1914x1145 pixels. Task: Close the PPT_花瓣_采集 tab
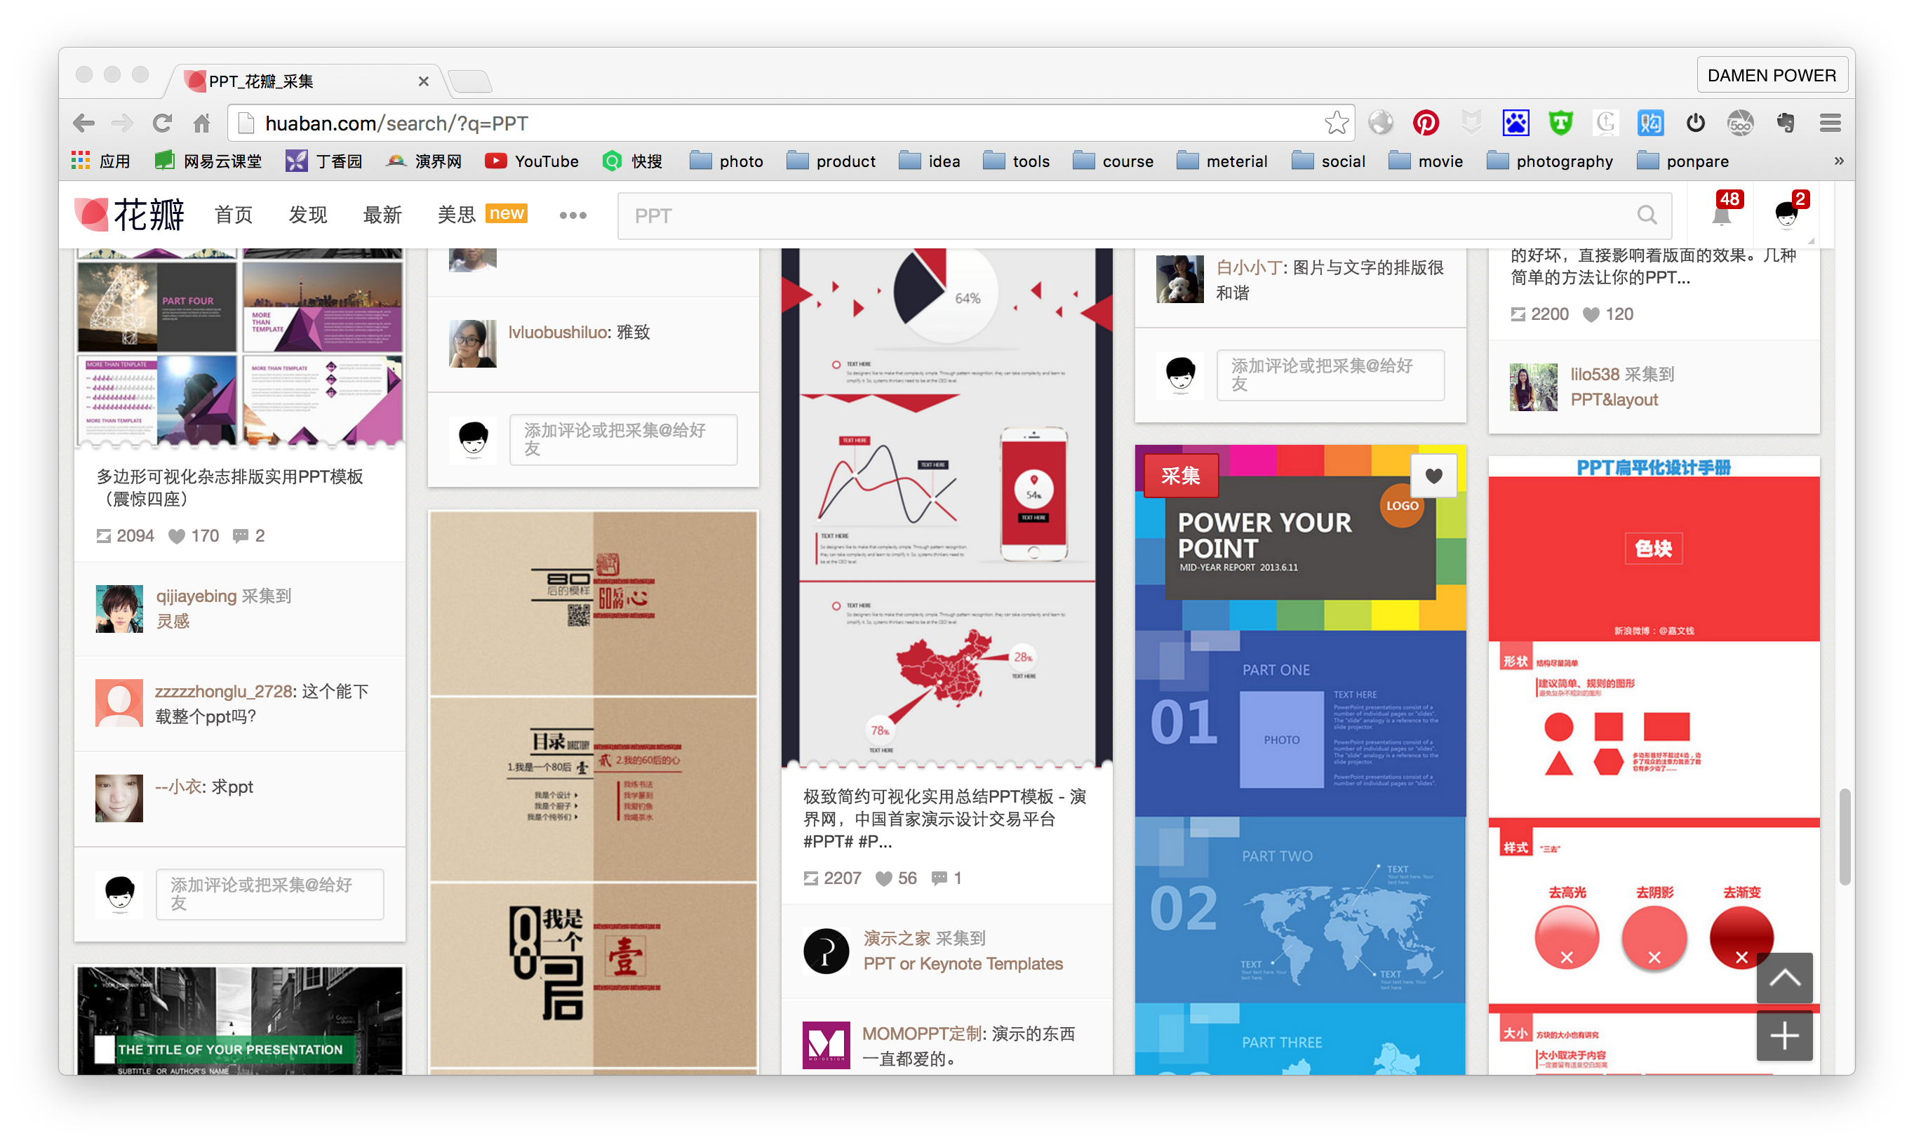coord(423,81)
